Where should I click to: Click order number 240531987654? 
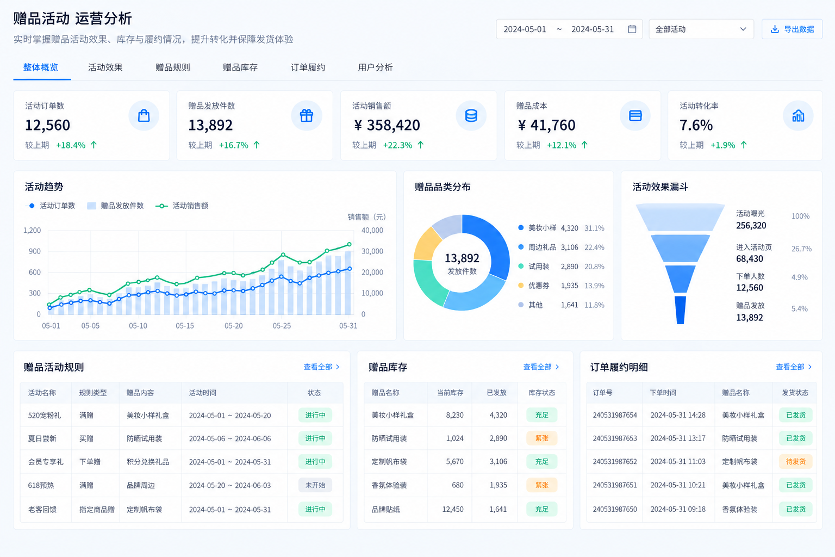[x=615, y=415]
